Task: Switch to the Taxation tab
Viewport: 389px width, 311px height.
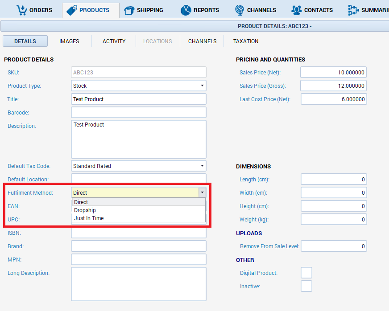Action: tap(246, 41)
